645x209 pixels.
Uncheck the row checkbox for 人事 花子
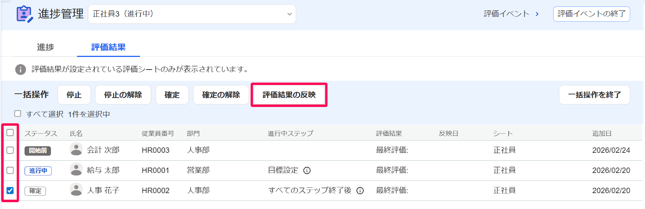(x=10, y=191)
